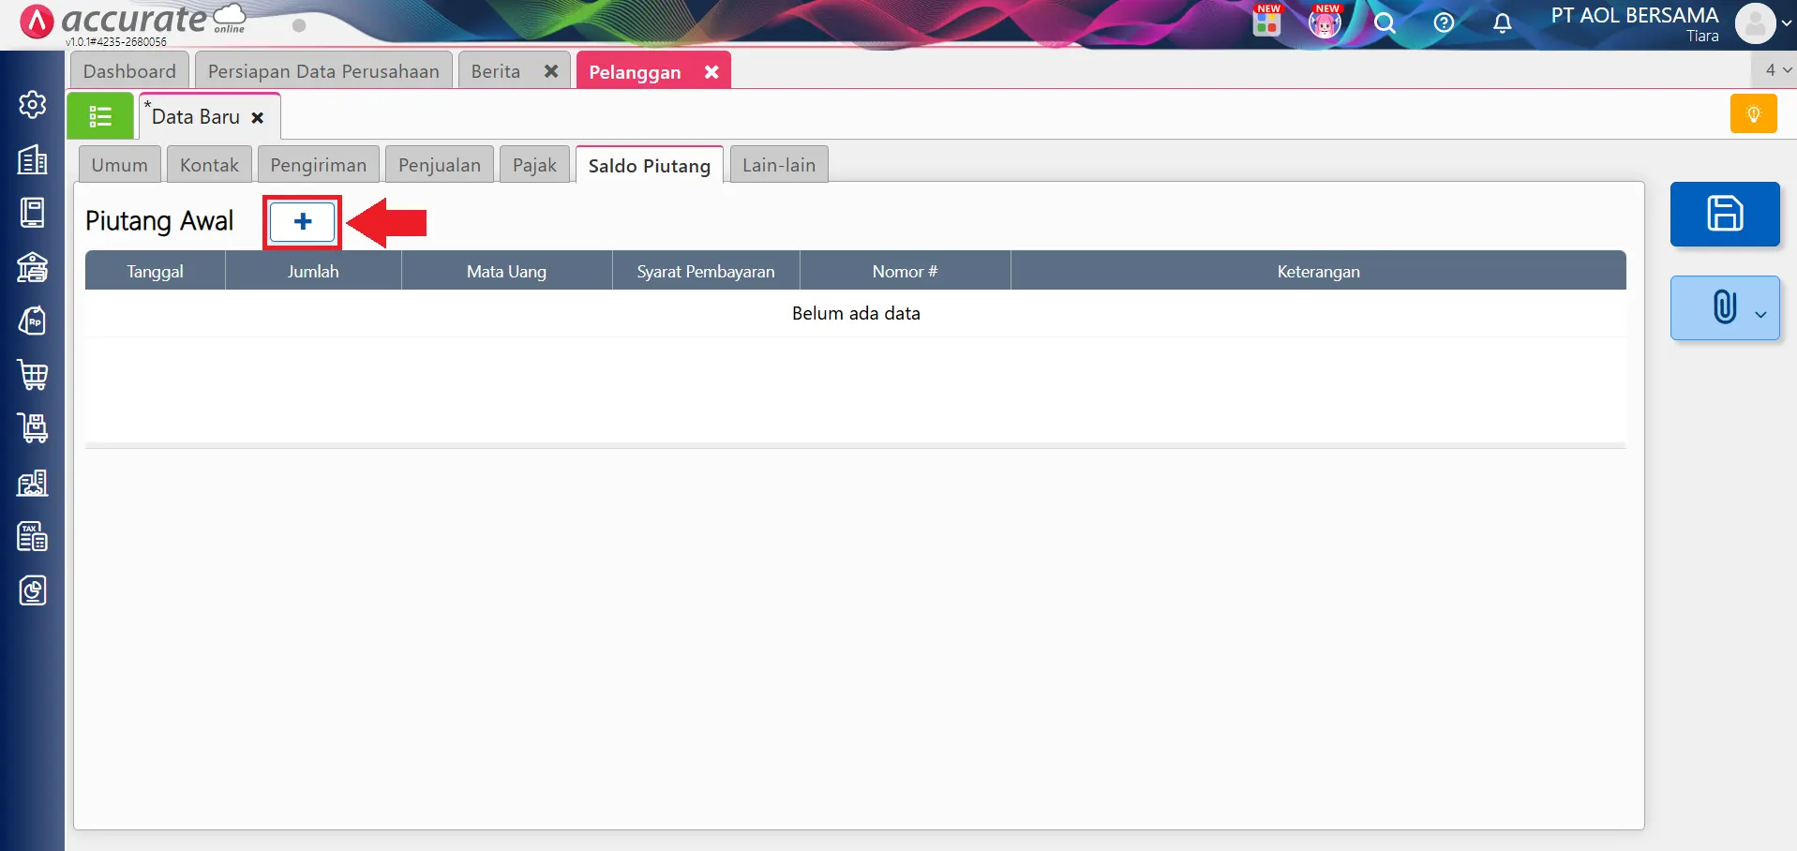Expand the user account chevron
This screenshot has height=851, width=1797.
1786,23
